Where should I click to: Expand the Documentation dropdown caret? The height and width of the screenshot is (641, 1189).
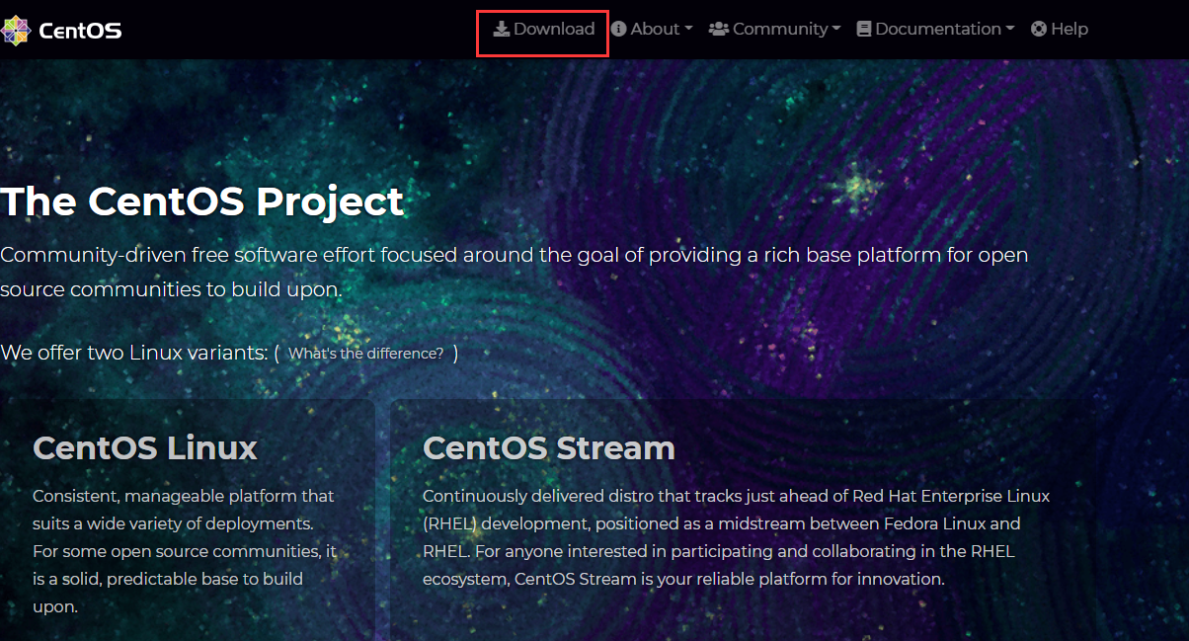tap(1010, 30)
